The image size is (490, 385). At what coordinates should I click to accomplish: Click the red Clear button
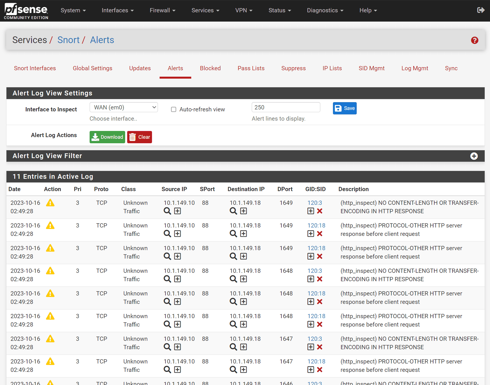pos(139,137)
